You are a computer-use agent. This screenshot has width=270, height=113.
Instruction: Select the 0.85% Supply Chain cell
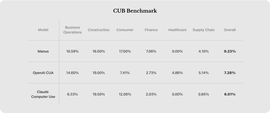pos(204,94)
